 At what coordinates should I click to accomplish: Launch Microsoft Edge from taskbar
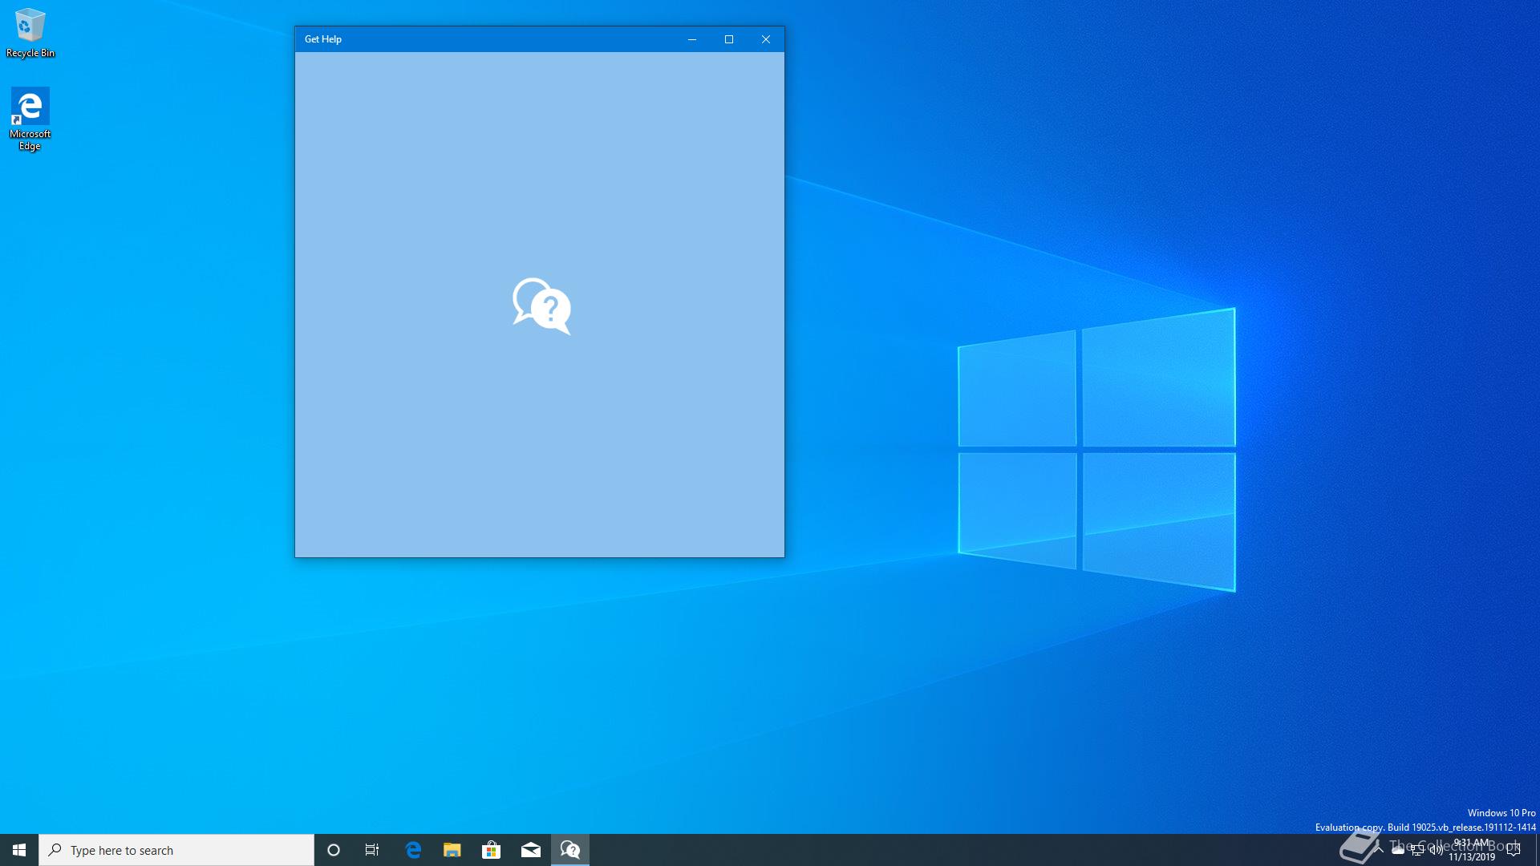tap(413, 850)
